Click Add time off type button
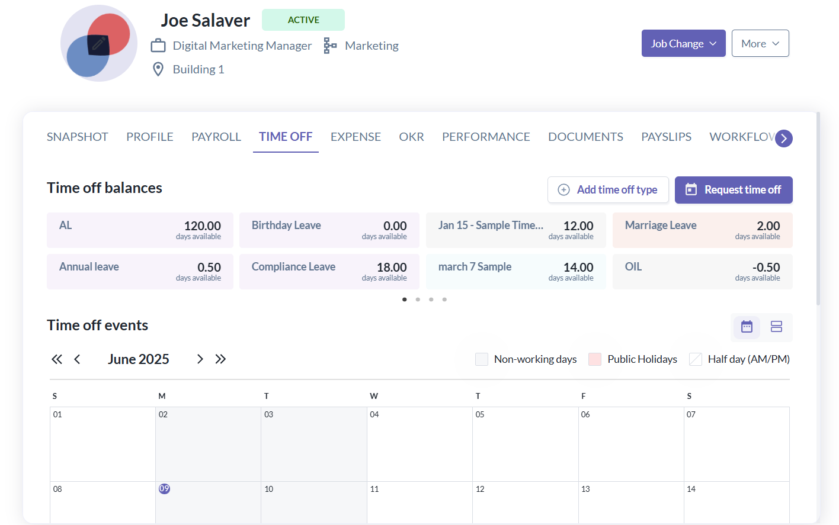The image size is (839, 525). tap(608, 190)
